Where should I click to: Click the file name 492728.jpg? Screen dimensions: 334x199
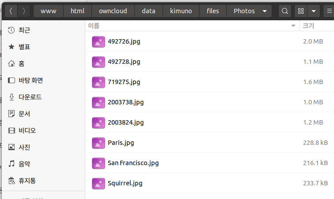(x=124, y=62)
